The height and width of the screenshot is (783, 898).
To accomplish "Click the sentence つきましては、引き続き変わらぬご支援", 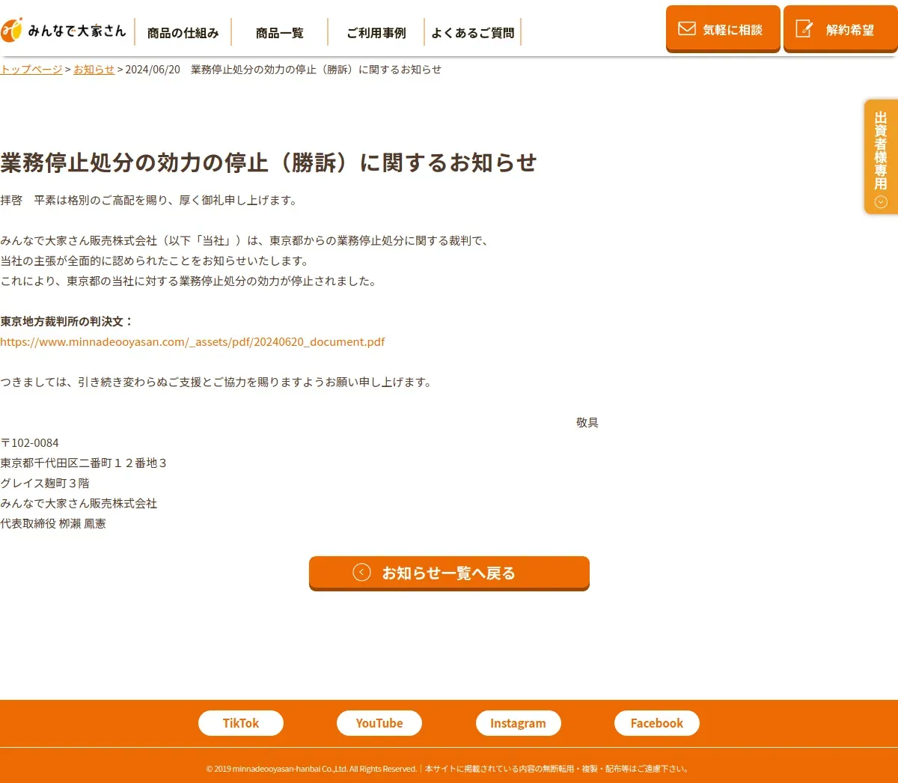I will (x=216, y=382).
